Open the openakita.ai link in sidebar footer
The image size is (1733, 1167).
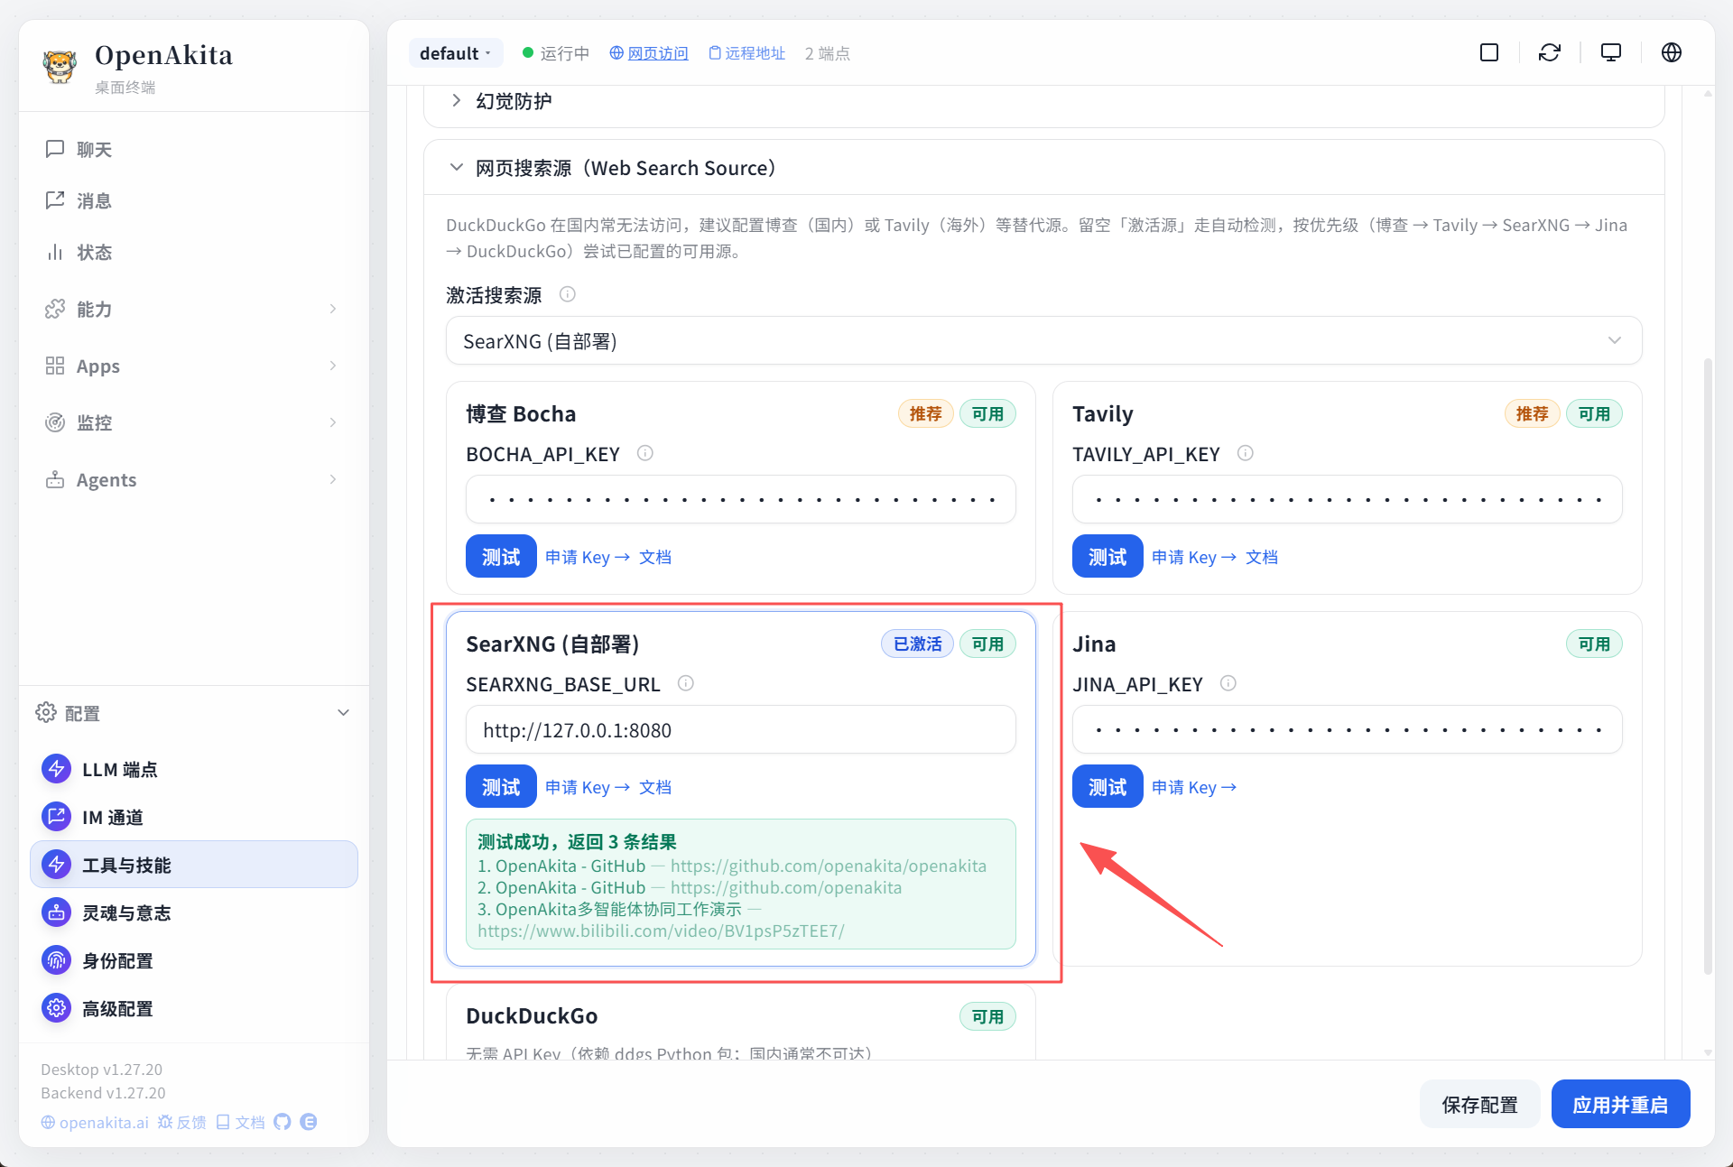[95, 1122]
